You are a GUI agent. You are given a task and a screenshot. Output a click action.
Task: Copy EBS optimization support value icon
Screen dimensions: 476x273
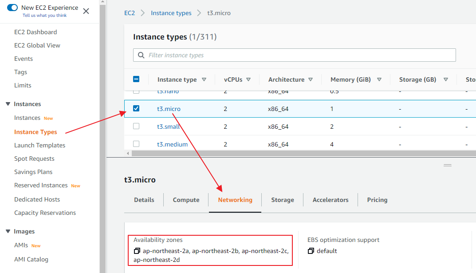click(311, 251)
